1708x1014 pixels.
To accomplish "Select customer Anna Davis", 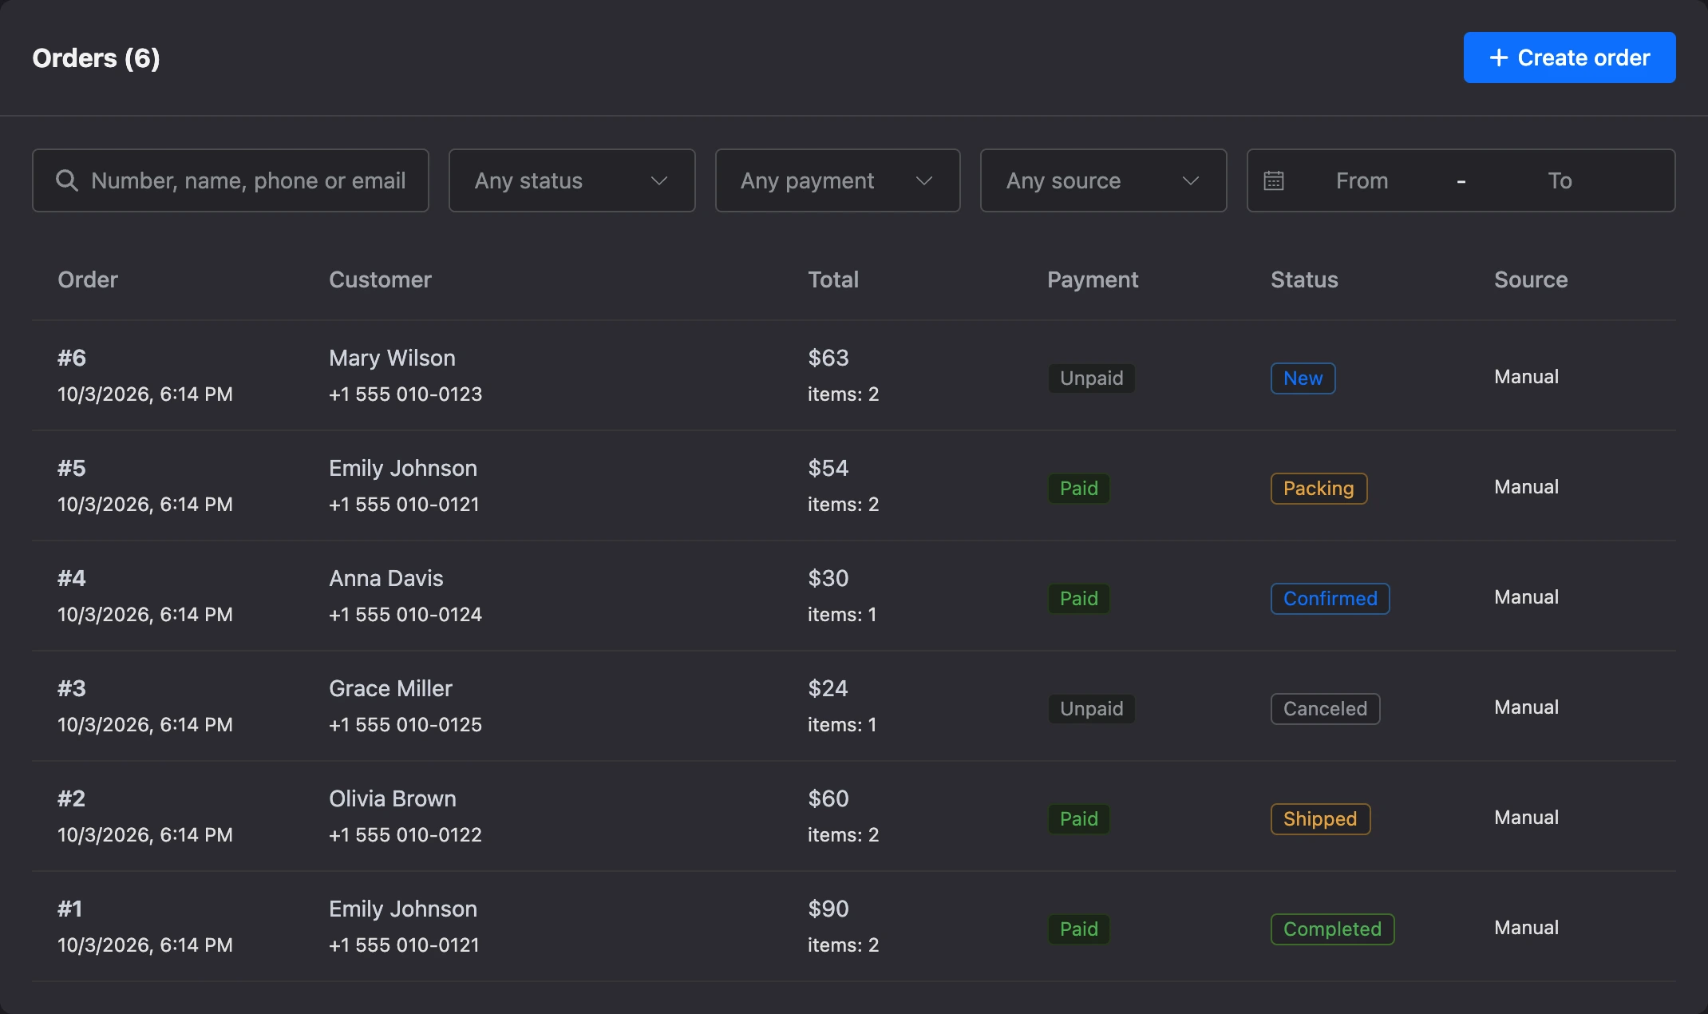I will click(386, 578).
